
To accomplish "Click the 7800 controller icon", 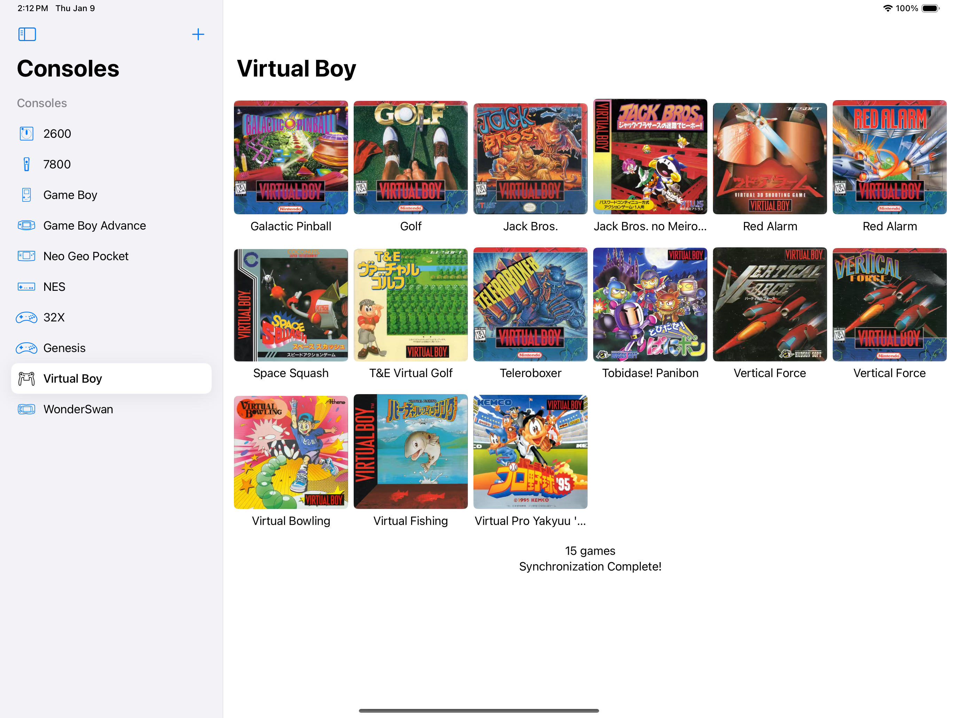I will point(26,165).
